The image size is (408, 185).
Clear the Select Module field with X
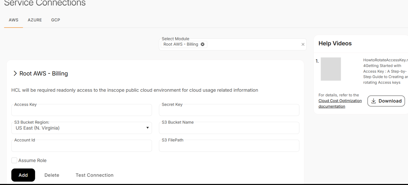(x=303, y=45)
